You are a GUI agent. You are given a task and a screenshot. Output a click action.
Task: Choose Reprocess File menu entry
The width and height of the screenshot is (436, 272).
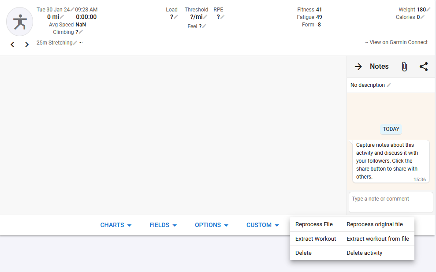click(352, 224)
